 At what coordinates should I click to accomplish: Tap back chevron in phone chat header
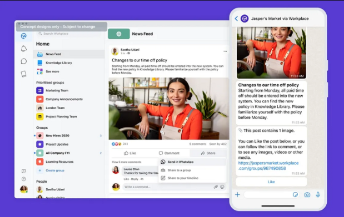coord(236,19)
